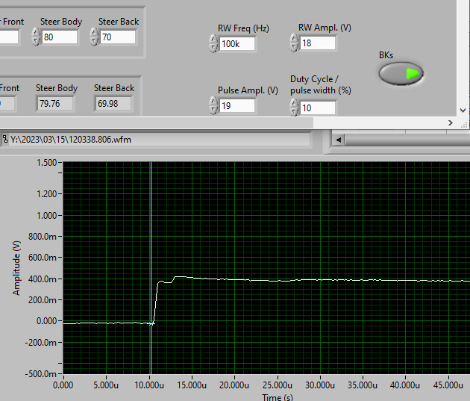Click the 1.500 amplitude axis maximum

[x=47, y=163]
